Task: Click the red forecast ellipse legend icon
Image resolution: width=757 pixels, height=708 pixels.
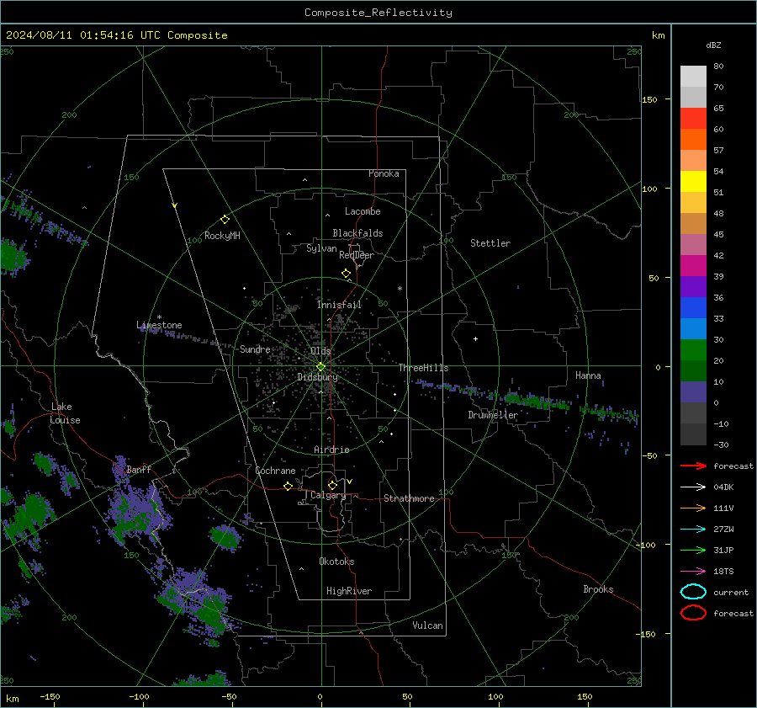Action: tap(693, 613)
